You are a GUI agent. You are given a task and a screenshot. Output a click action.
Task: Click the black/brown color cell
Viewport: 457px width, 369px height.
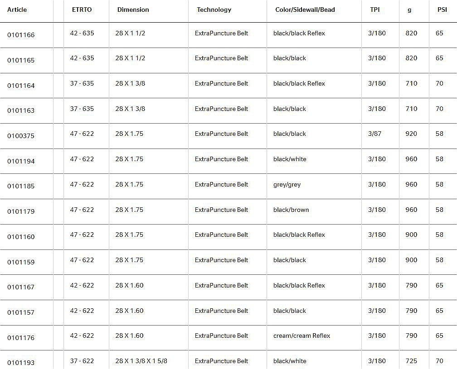(x=291, y=210)
